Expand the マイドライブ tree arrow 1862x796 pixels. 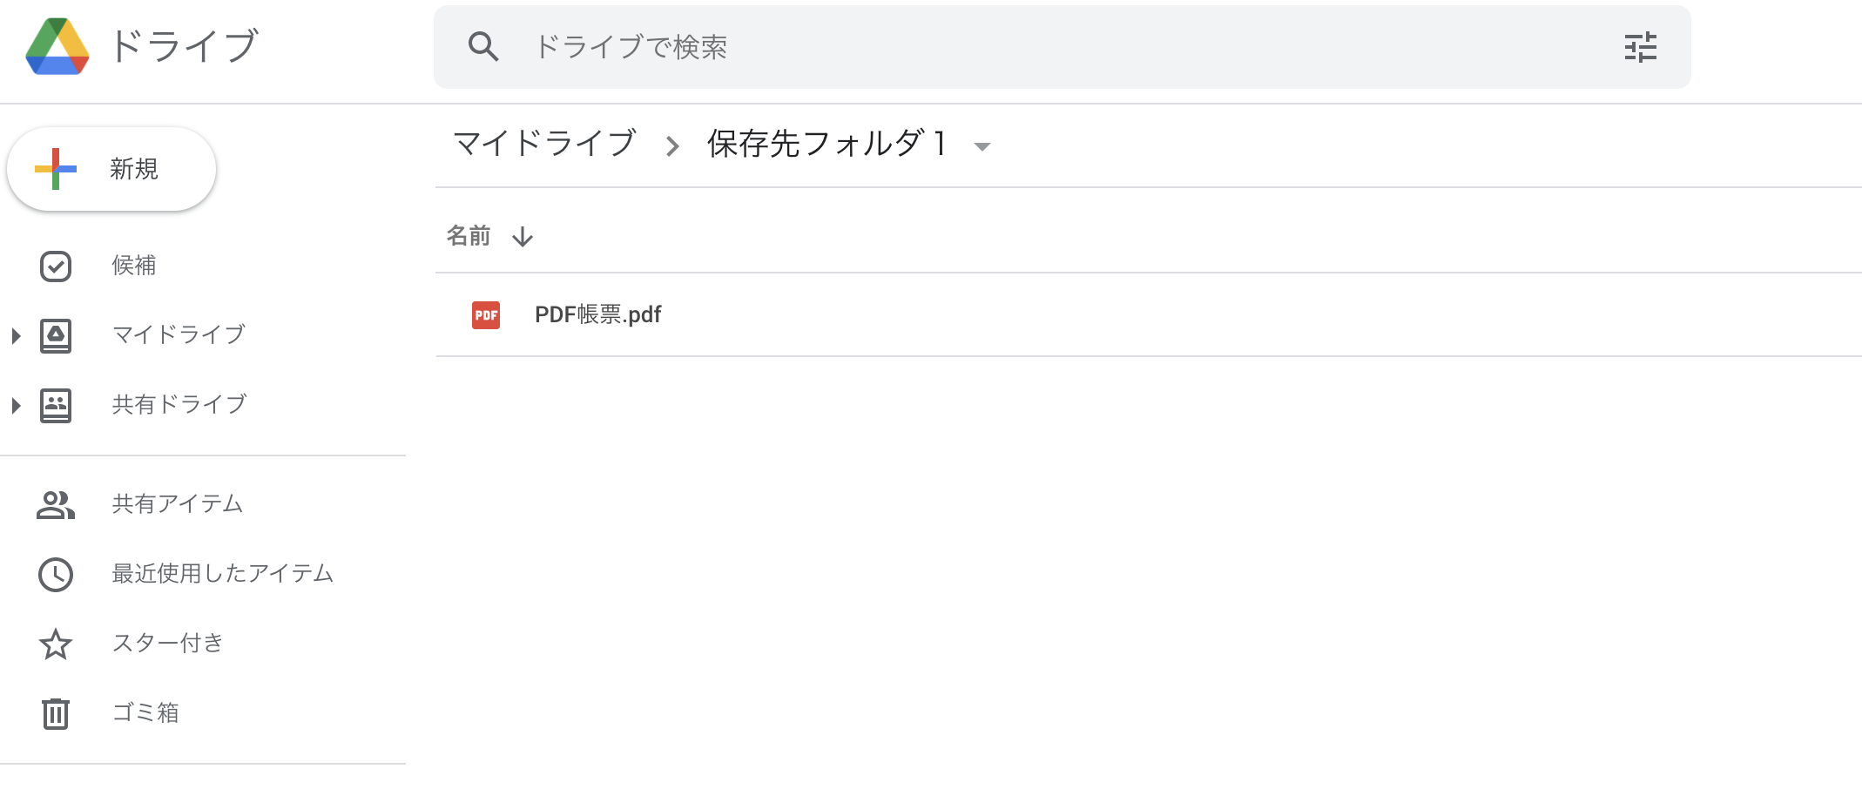point(14,334)
